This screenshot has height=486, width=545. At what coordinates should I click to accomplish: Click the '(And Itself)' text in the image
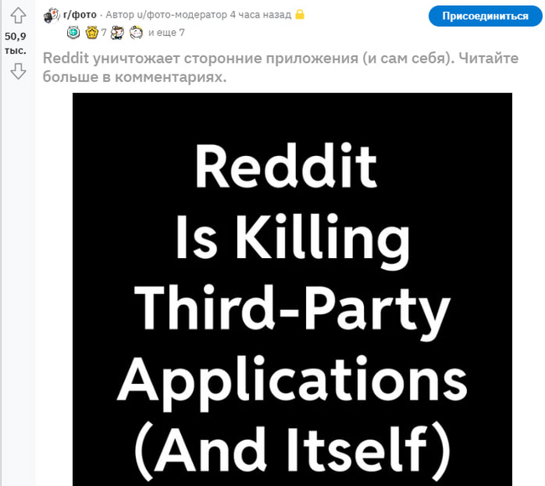pos(293,452)
